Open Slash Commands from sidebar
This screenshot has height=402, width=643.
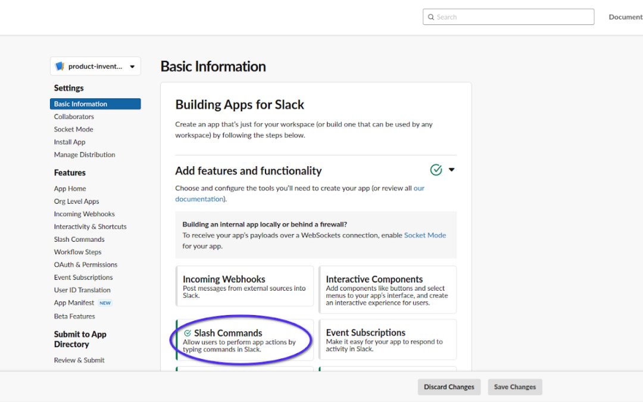point(79,239)
